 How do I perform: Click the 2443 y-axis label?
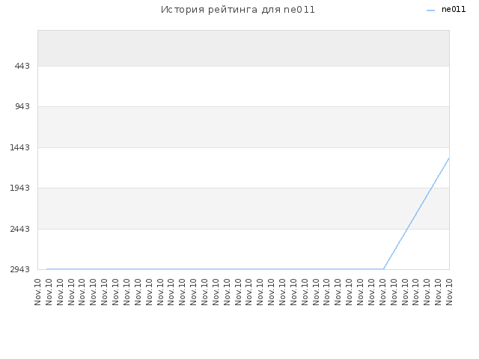click(x=20, y=229)
